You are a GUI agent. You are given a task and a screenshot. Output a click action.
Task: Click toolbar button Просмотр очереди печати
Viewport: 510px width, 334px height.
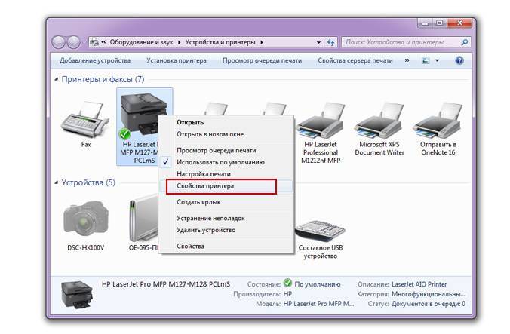click(x=262, y=60)
